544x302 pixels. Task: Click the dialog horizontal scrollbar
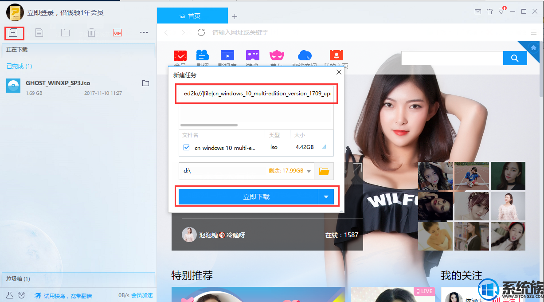(209, 125)
